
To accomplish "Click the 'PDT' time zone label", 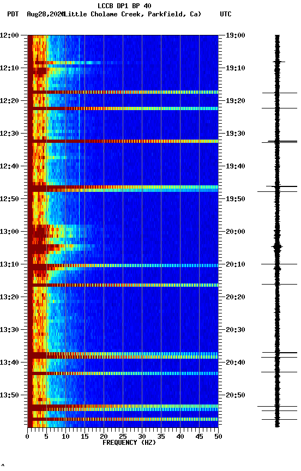I will point(13,14).
